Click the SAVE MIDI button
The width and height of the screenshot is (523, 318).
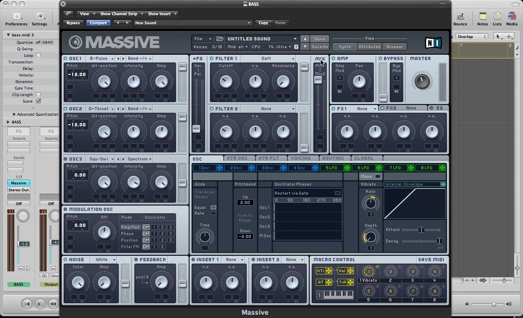(x=431, y=260)
